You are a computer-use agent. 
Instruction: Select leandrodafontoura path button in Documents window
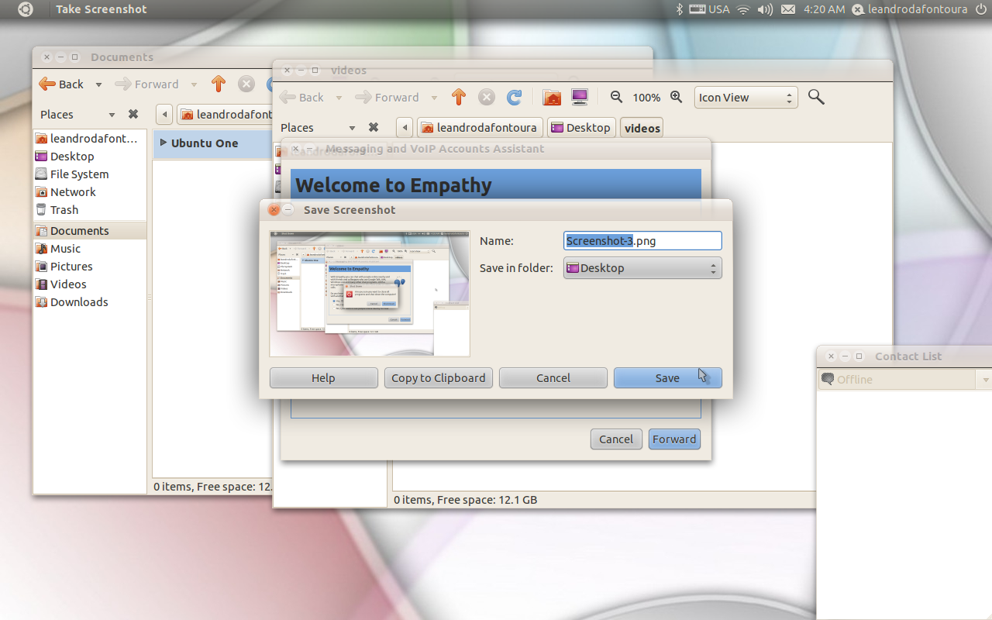[x=226, y=115]
